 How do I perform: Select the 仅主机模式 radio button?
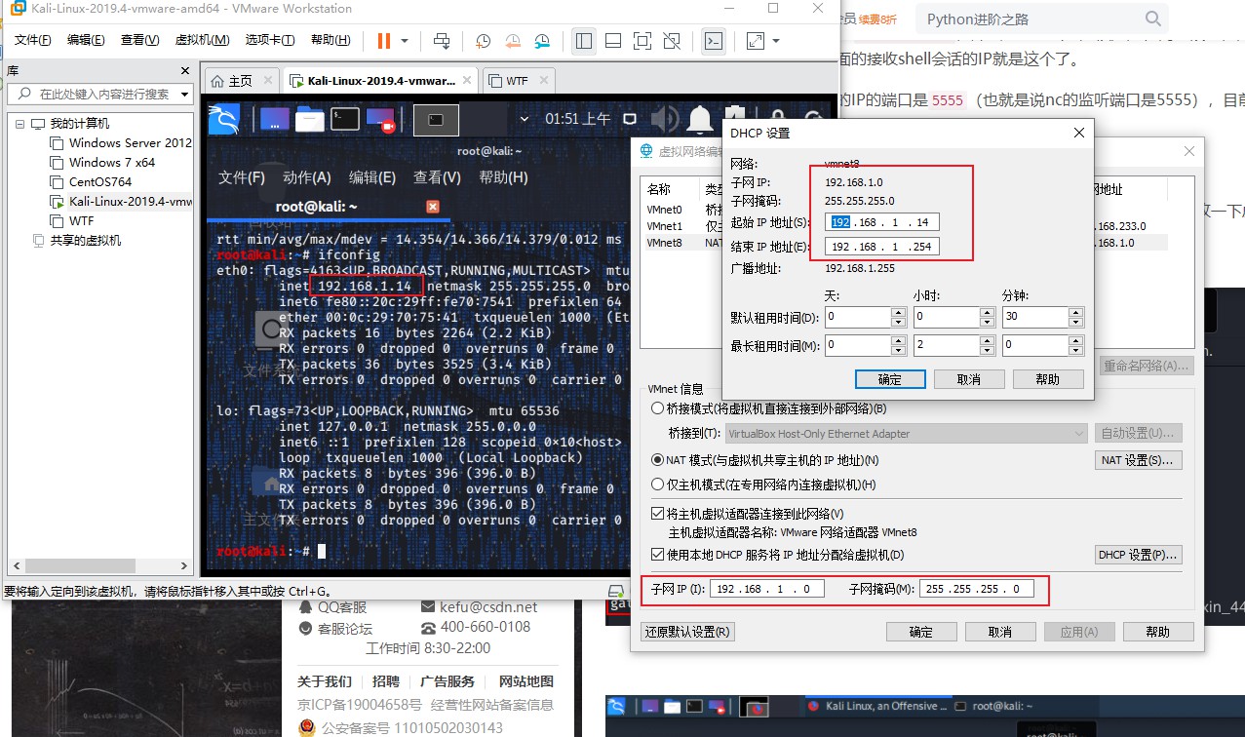pos(657,485)
